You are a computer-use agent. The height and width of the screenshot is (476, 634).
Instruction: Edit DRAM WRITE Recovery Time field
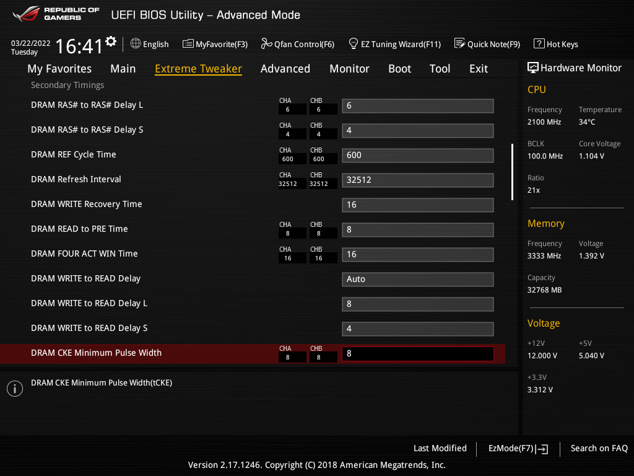(418, 205)
